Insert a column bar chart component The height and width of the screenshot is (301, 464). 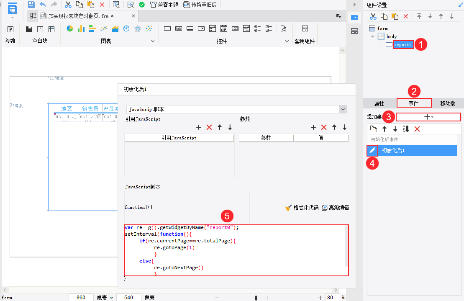click(x=81, y=28)
